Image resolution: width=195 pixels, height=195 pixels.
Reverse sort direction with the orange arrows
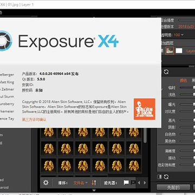94,183
